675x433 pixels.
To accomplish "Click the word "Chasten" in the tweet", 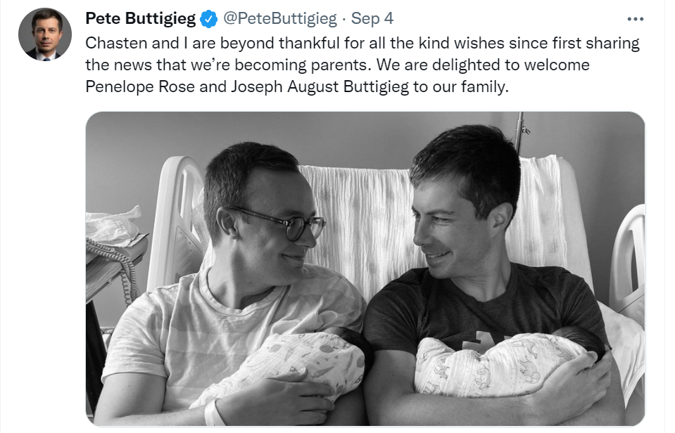I will (x=113, y=43).
